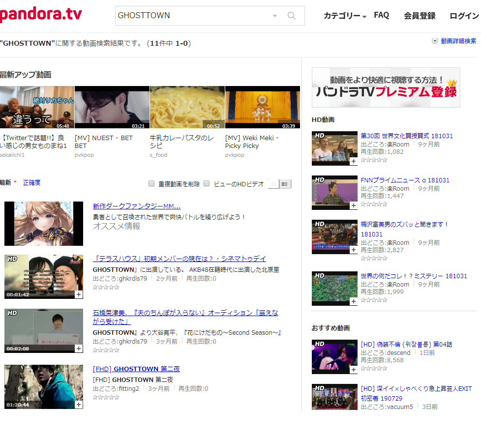
Task: Open the Weki Meki Picky Picky thumbnail
Action: 263,107
